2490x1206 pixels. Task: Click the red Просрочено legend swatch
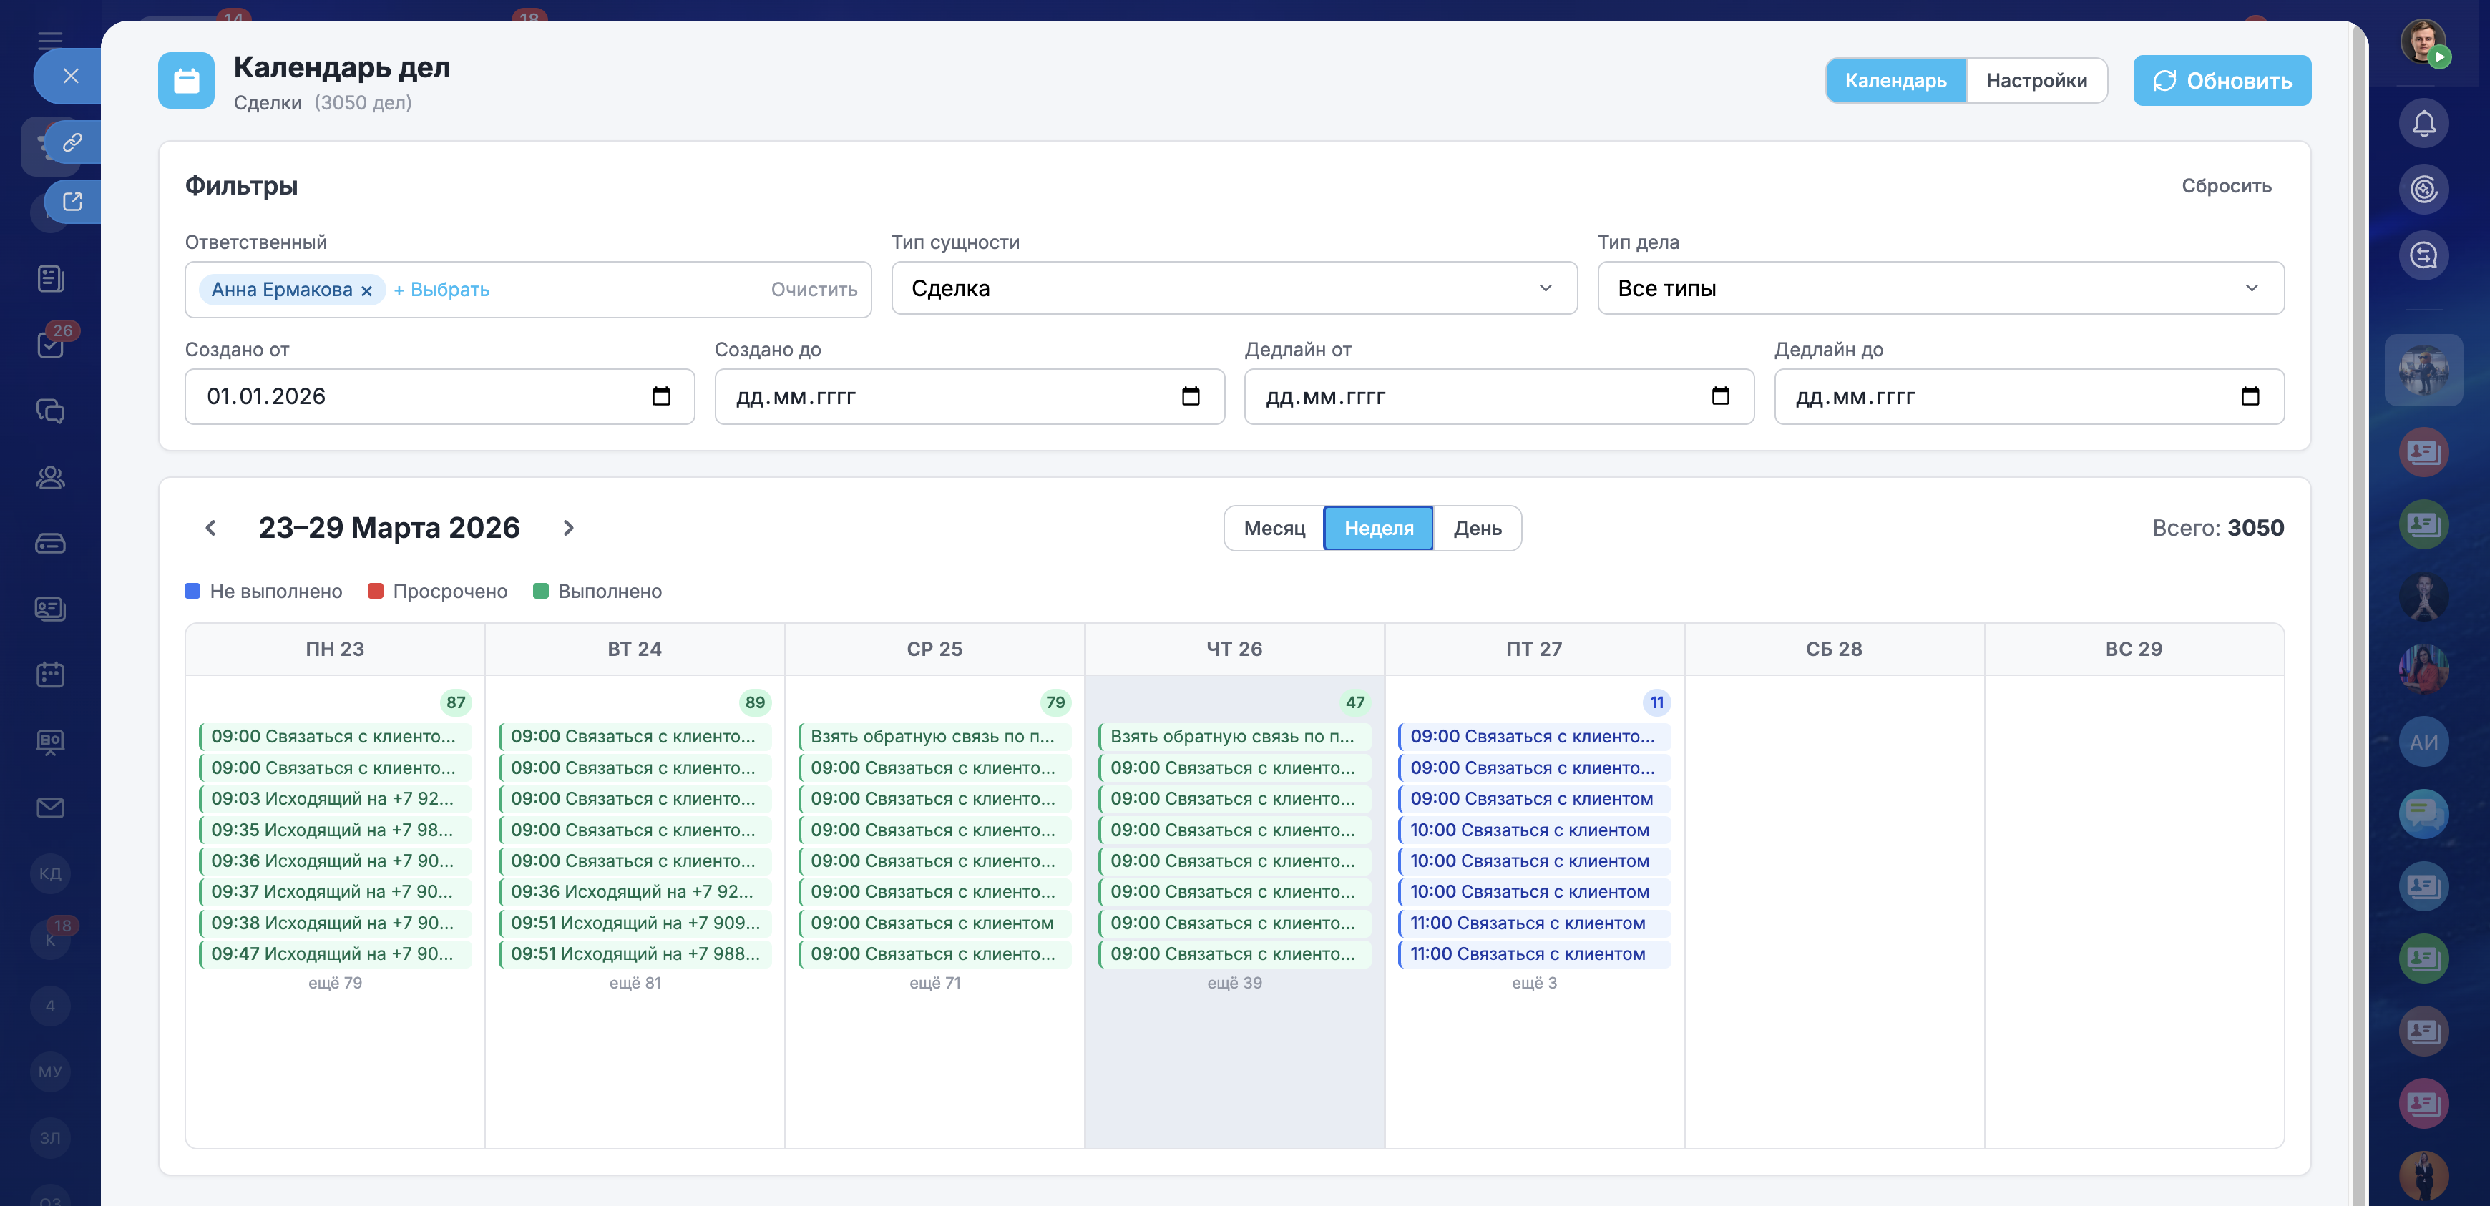click(x=376, y=592)
